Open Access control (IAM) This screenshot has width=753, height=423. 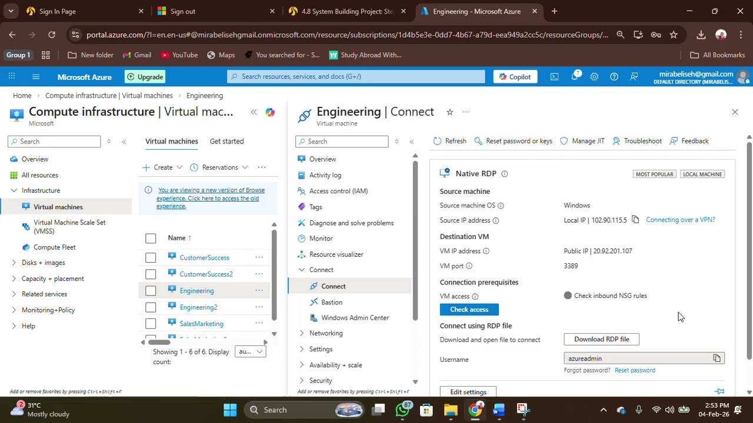(x=338, y=191)
